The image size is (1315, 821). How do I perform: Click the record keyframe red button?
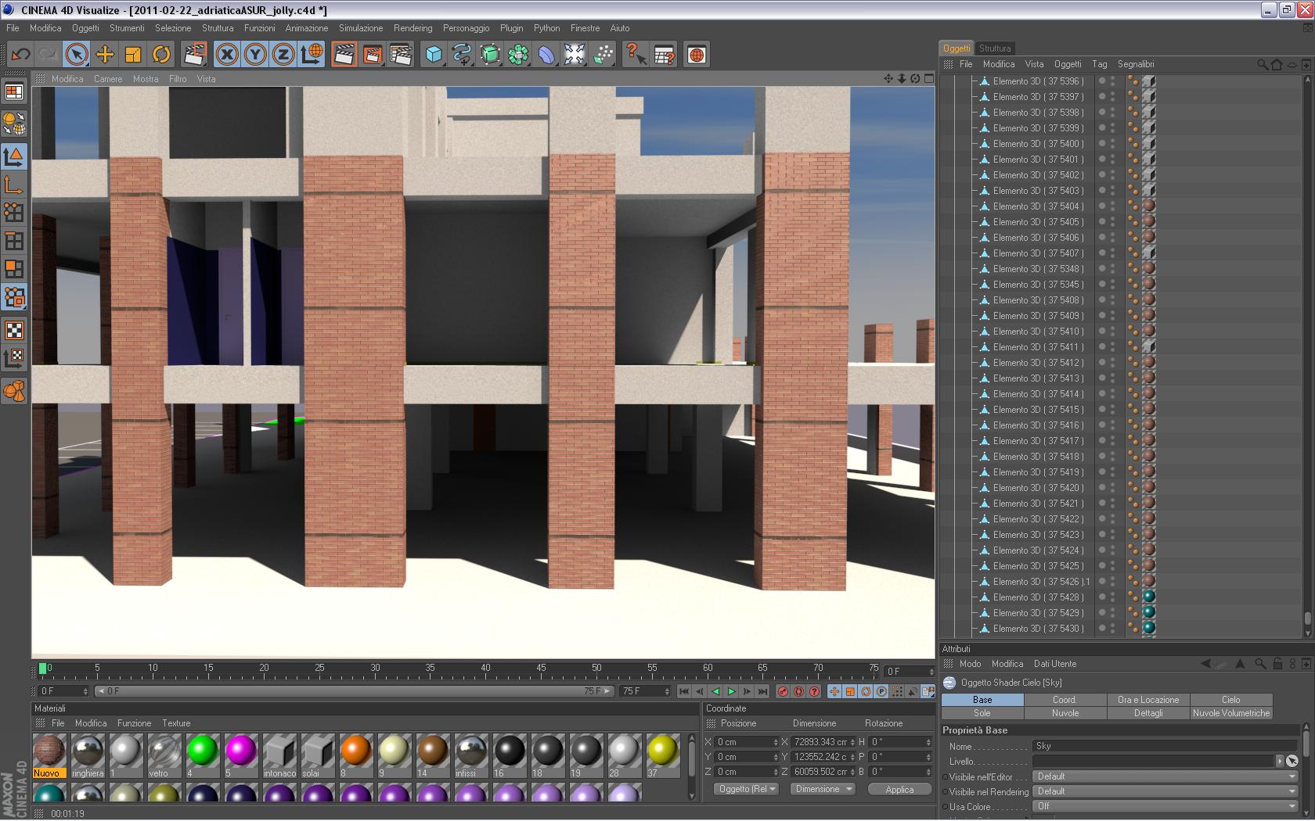pyautogui.click(x=783, y=691)
